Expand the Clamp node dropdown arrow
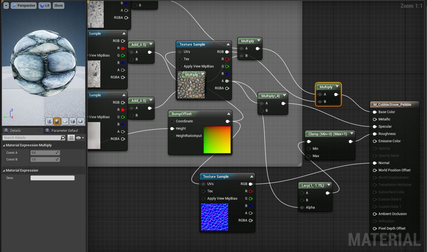Screen dimensions: 427x252 pos(352,134)
